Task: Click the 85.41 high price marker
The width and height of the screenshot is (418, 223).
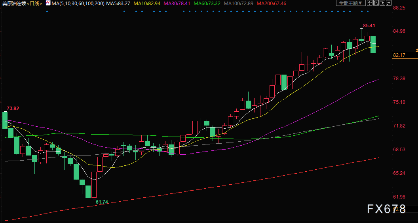Action: 369,26
